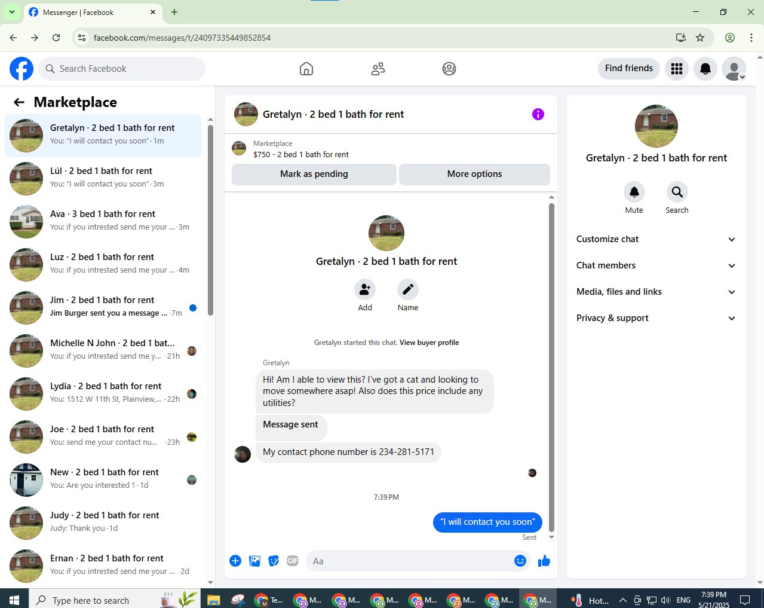Show hidden system tray icons
Viewport: 764px width, 608px height.
pyautogui.click(x=622, y=600)
